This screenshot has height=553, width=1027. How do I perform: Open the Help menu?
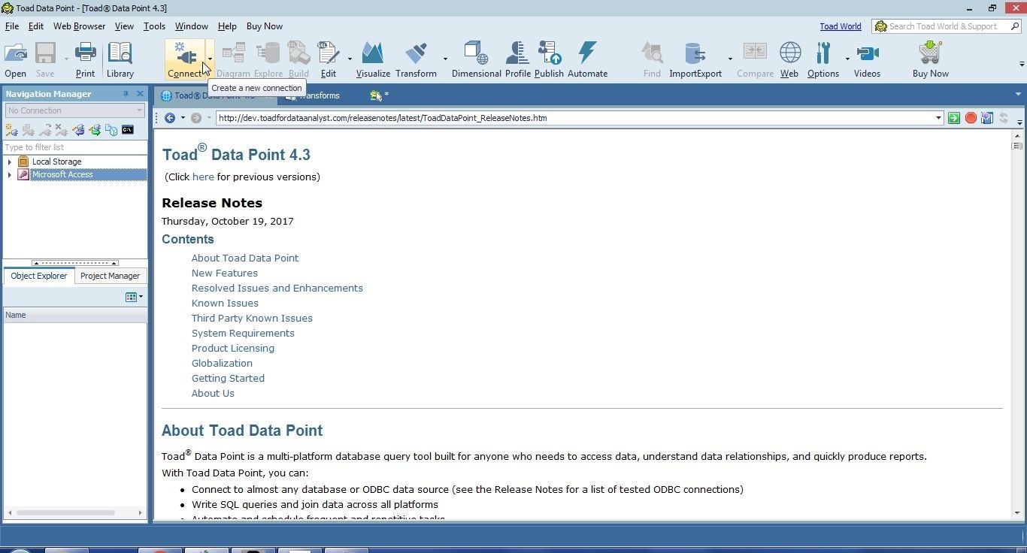pyautogui.click(x=226, y=26)
